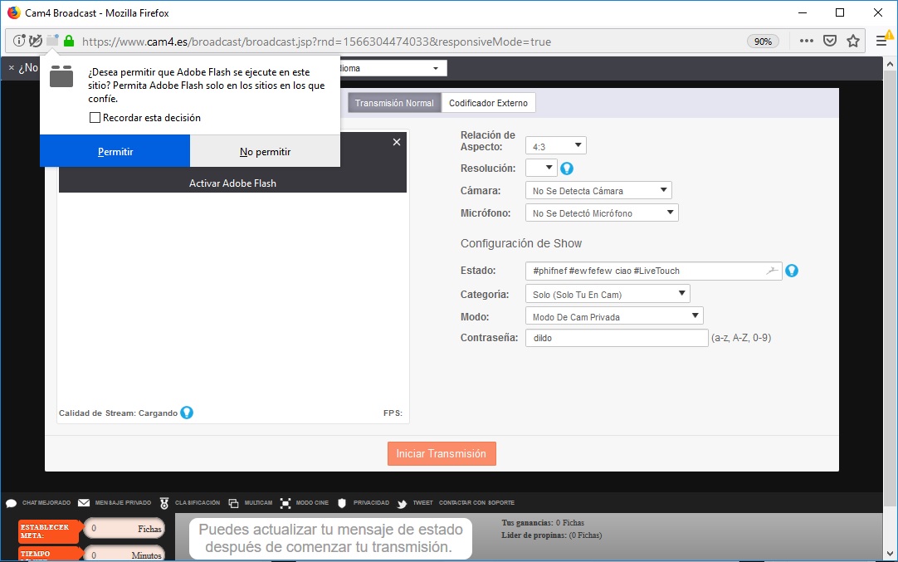Open the Relación de Aspecto dropdown
This screenshot has height=562, width=898.
pos(556,146)
